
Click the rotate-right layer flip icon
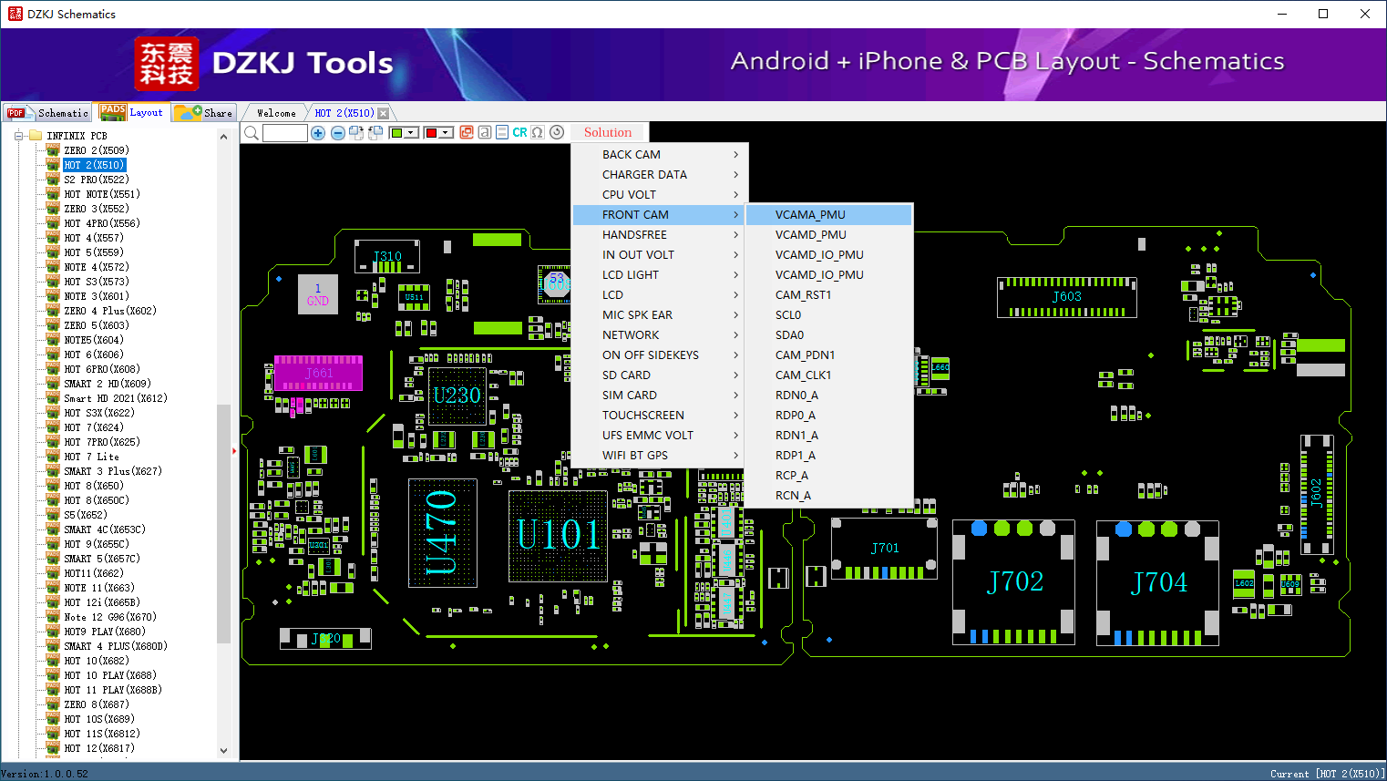[x=356, y=133]
